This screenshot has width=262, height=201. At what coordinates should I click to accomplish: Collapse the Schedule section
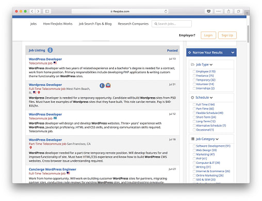[x=211, y=98]
